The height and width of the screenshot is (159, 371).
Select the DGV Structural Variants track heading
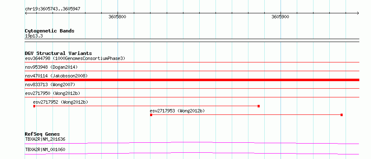(58, 53)
